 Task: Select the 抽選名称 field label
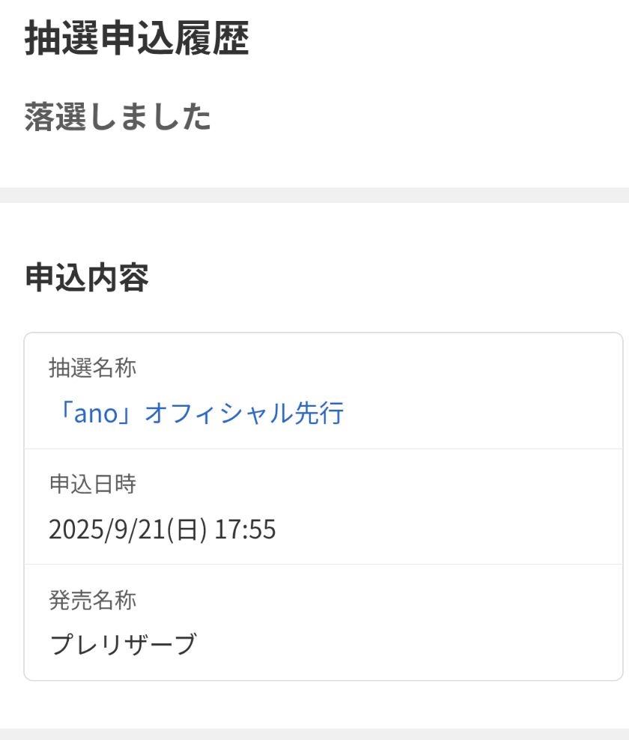pos(92,368)
